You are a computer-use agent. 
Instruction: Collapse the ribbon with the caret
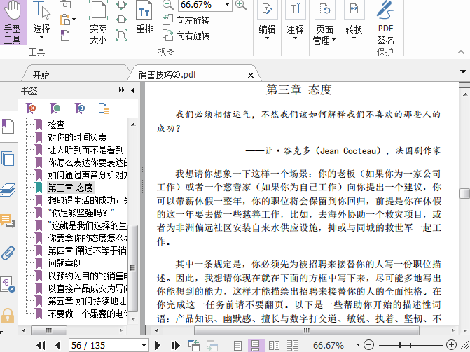click(461, 52)
